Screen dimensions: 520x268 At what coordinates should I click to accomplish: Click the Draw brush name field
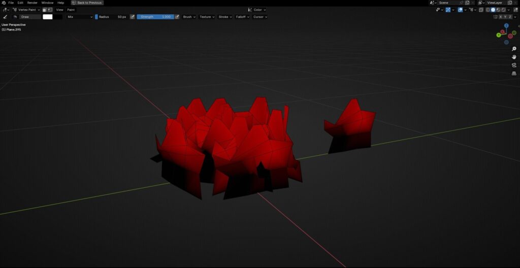pos(30,17)
